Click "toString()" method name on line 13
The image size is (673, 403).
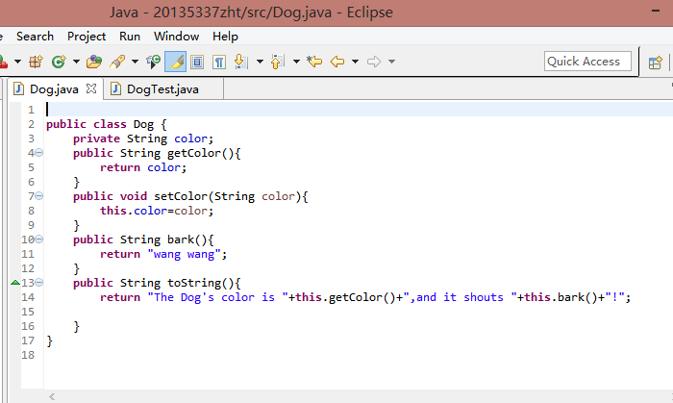click(x=200, y=283)
